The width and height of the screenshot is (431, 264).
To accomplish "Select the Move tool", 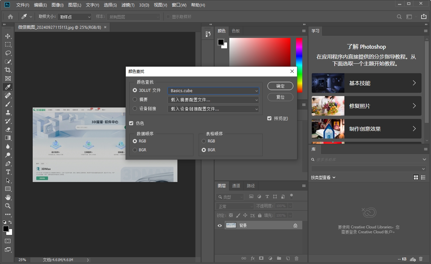I will (8, 36).
